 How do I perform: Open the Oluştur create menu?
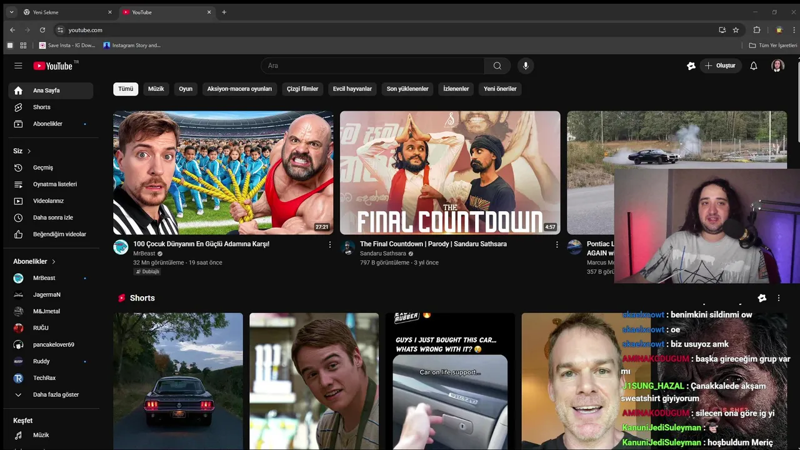click(720, 66)
